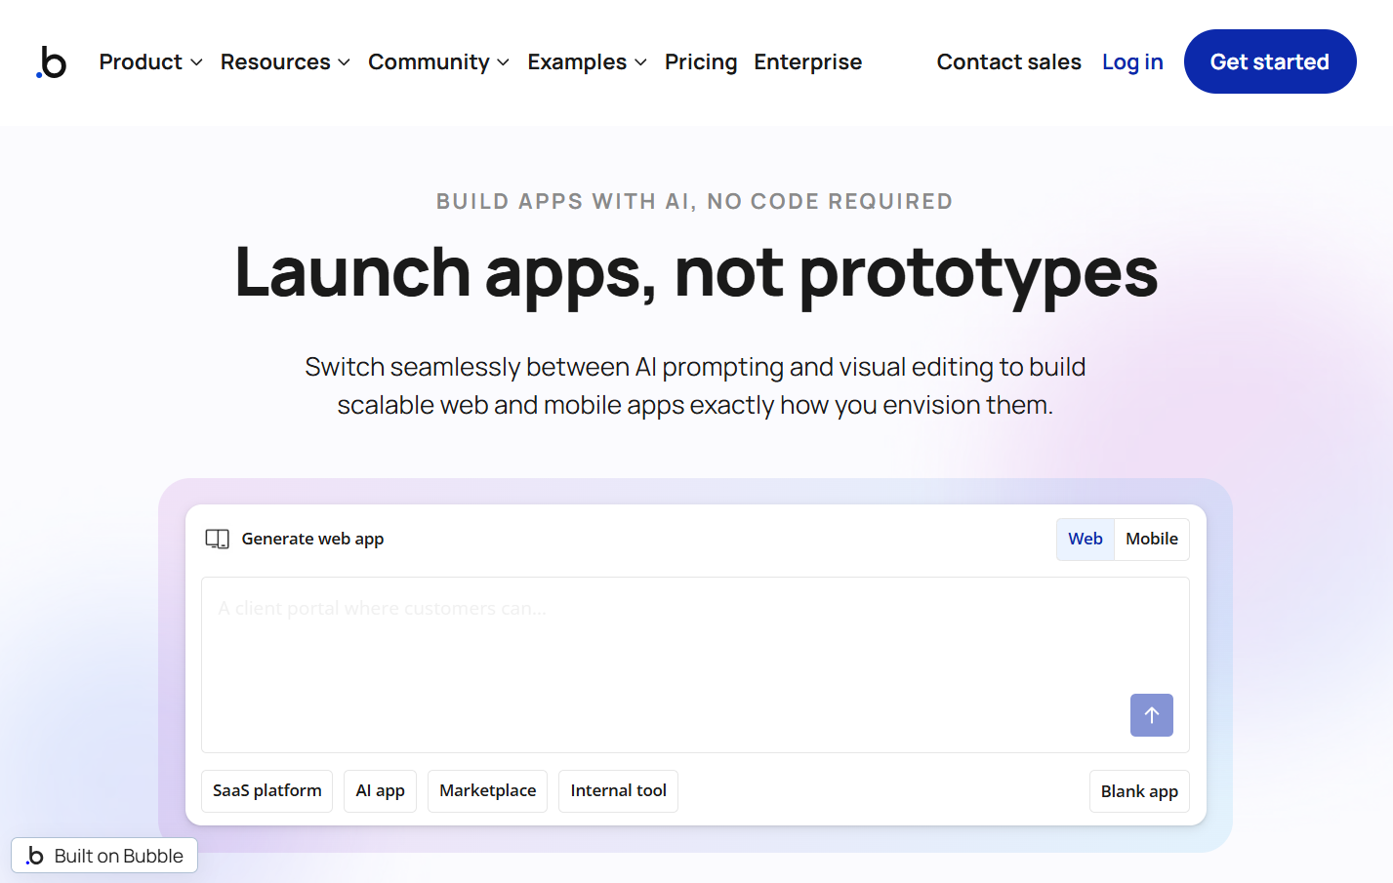Expand the Community menu
1393x883 pixels.
click(438, 62)
